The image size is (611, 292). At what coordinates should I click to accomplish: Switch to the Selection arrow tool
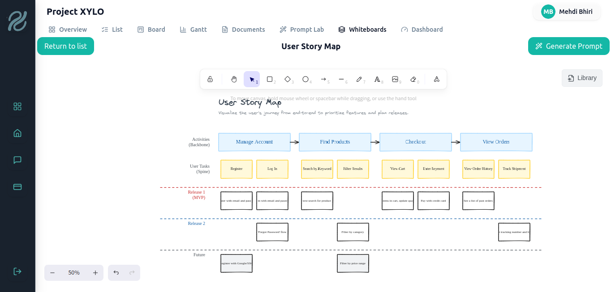click(252, 79)
